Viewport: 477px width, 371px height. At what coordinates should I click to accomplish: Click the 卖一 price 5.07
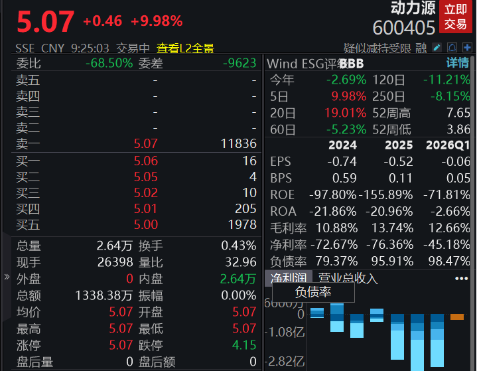pyautogui.click(x=146, y=143)
